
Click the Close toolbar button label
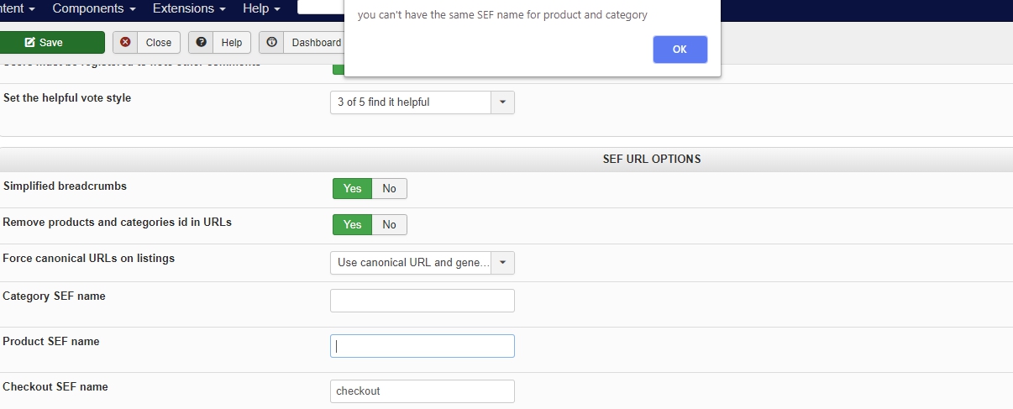[x=158, y=43]
